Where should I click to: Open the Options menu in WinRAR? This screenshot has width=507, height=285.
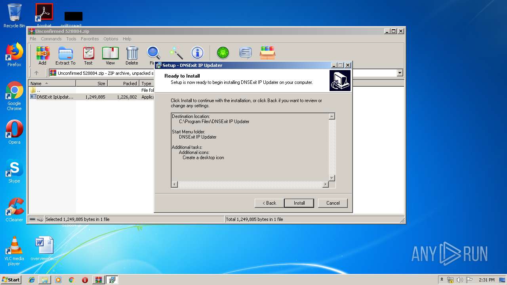coord(111,39)
